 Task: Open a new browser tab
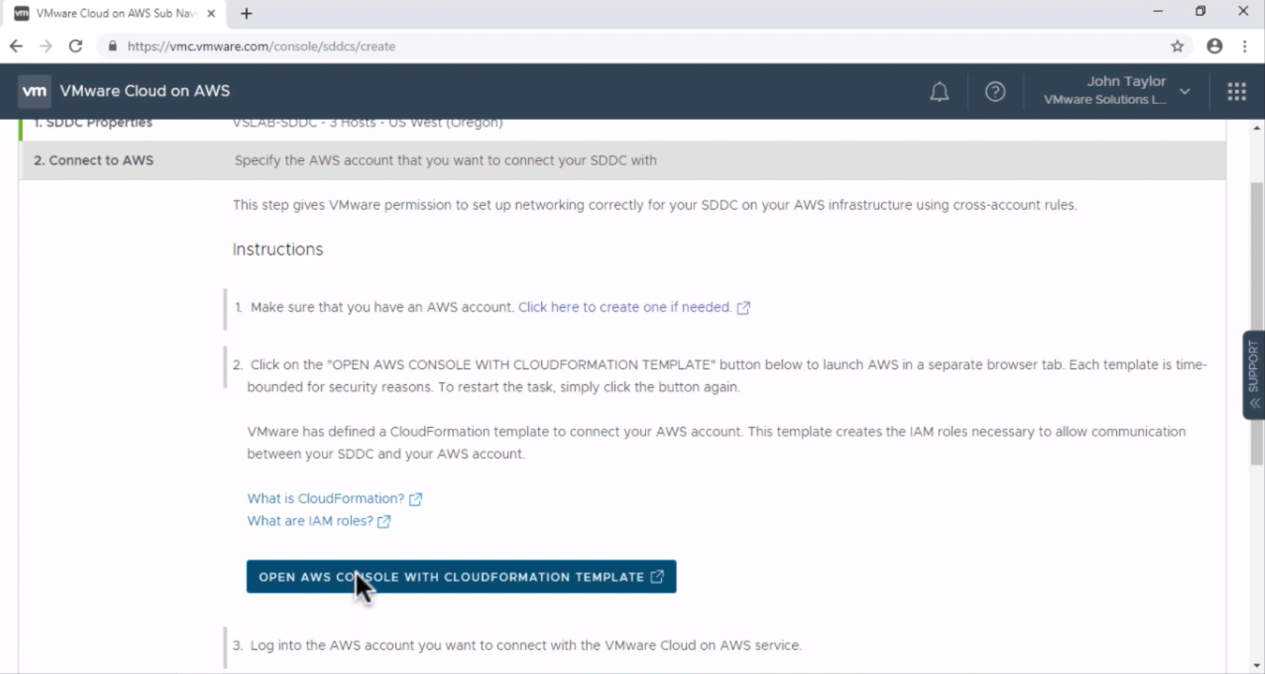pyautogui.click(x=246, y=14)
